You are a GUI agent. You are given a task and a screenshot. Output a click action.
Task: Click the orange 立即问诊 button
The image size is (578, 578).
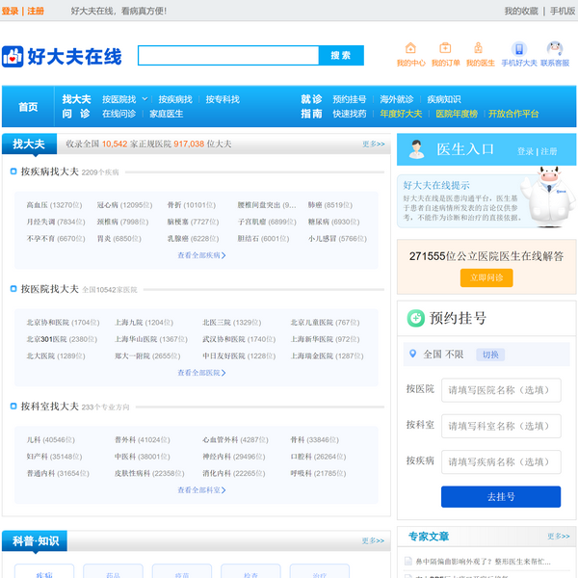(x=486, y=277)
